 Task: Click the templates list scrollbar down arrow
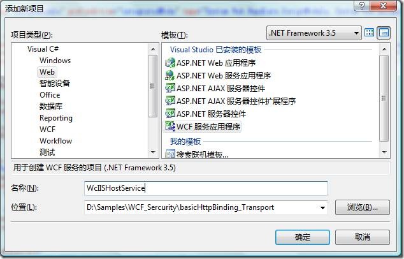pyautogui.click(x=384, y=152)
